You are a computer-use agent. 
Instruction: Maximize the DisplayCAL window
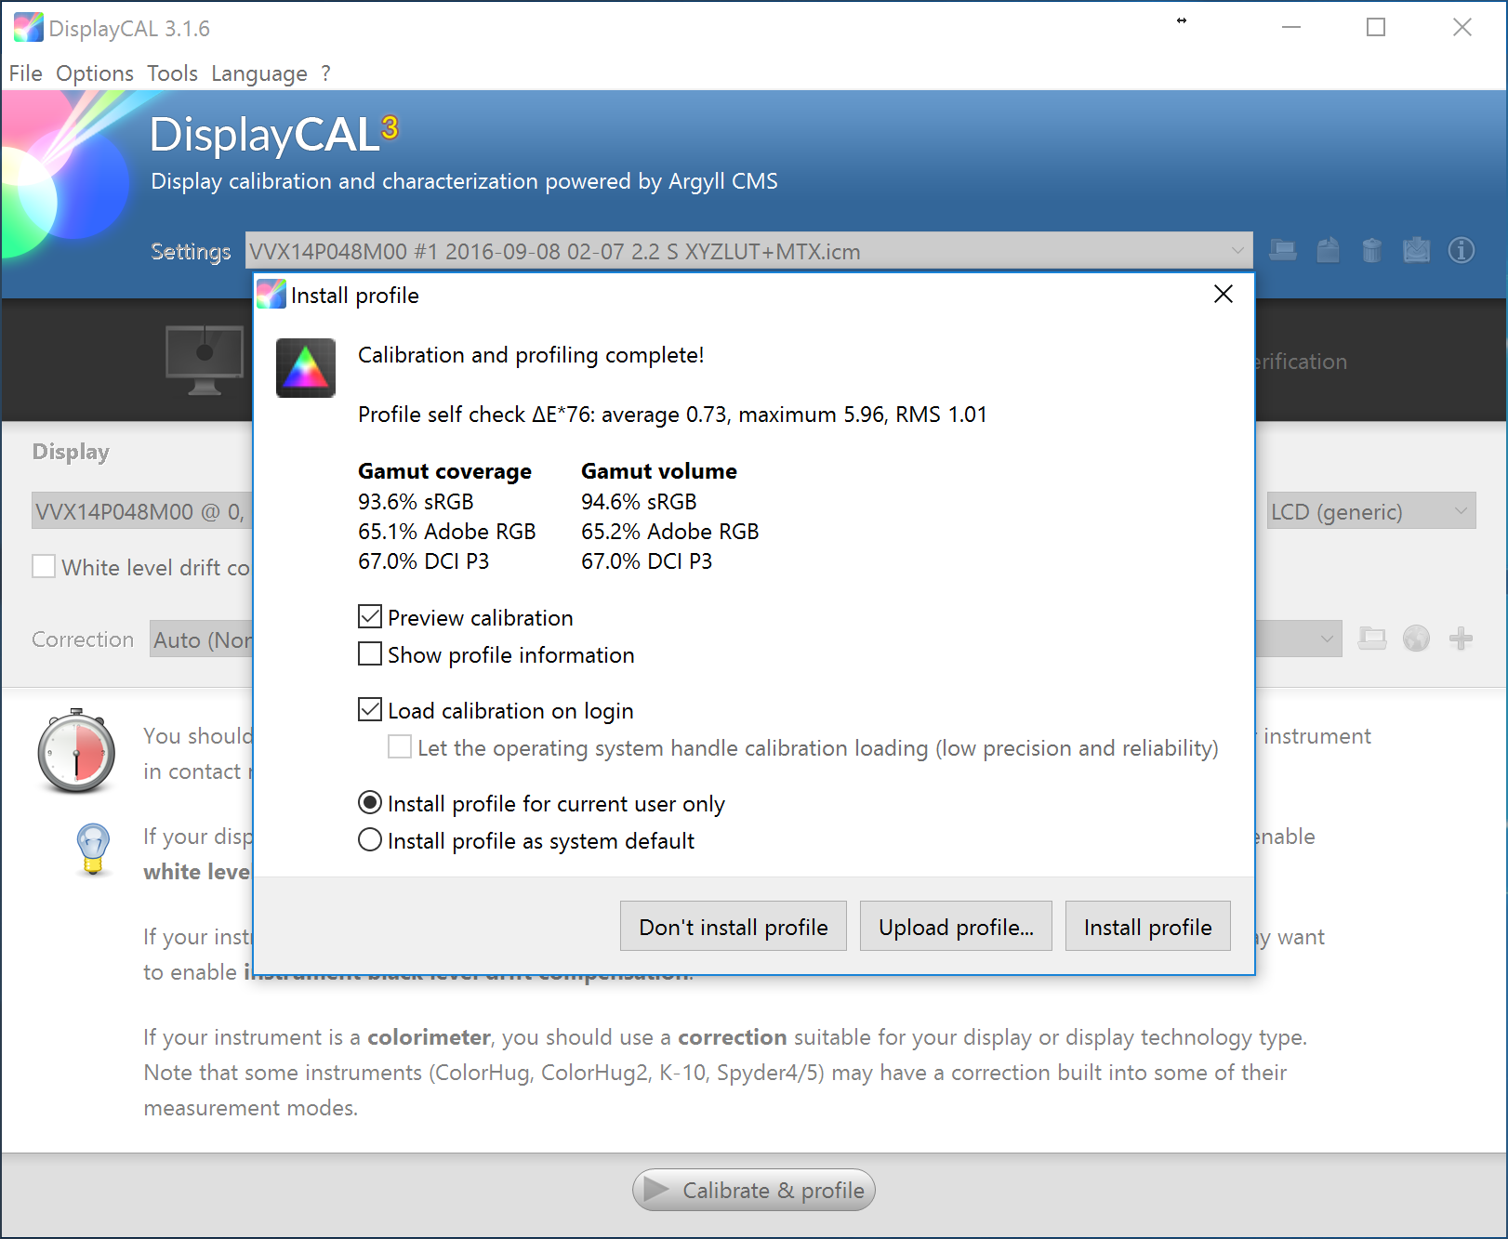coord(1376,28)
